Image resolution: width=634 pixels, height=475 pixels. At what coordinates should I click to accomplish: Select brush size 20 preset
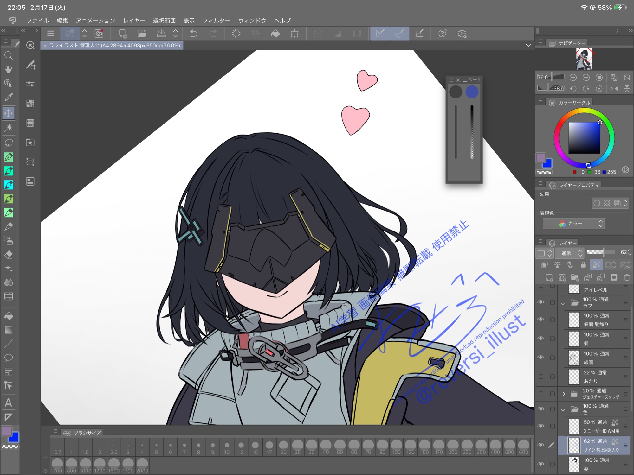point(283,447)
